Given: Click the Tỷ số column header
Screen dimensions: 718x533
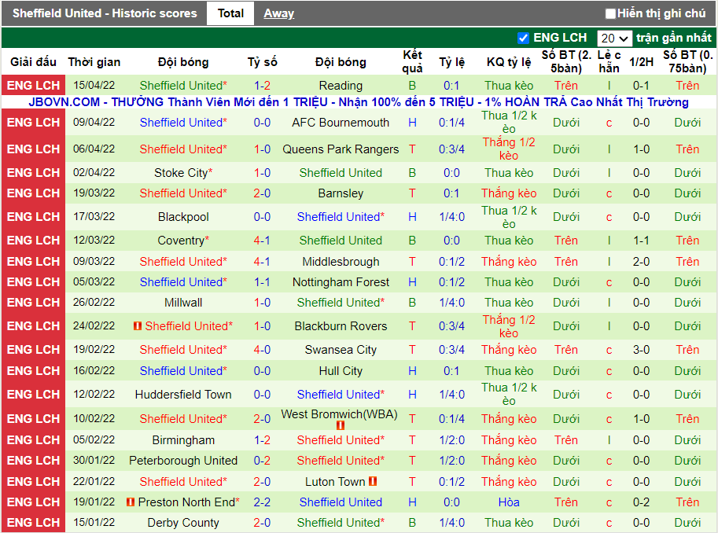Looking at the screenshot, I should coord(263,62).
